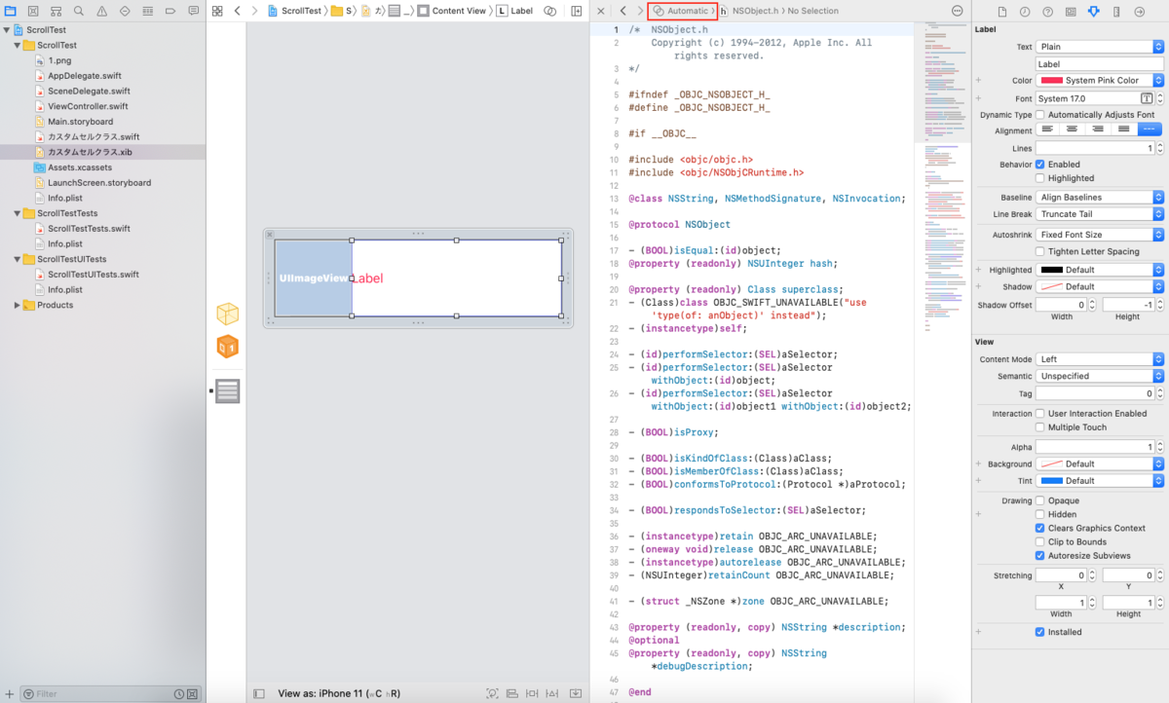Open the File inspector
The height and width of the screenshot is (703, 1169).
[x=1001, y=11]
